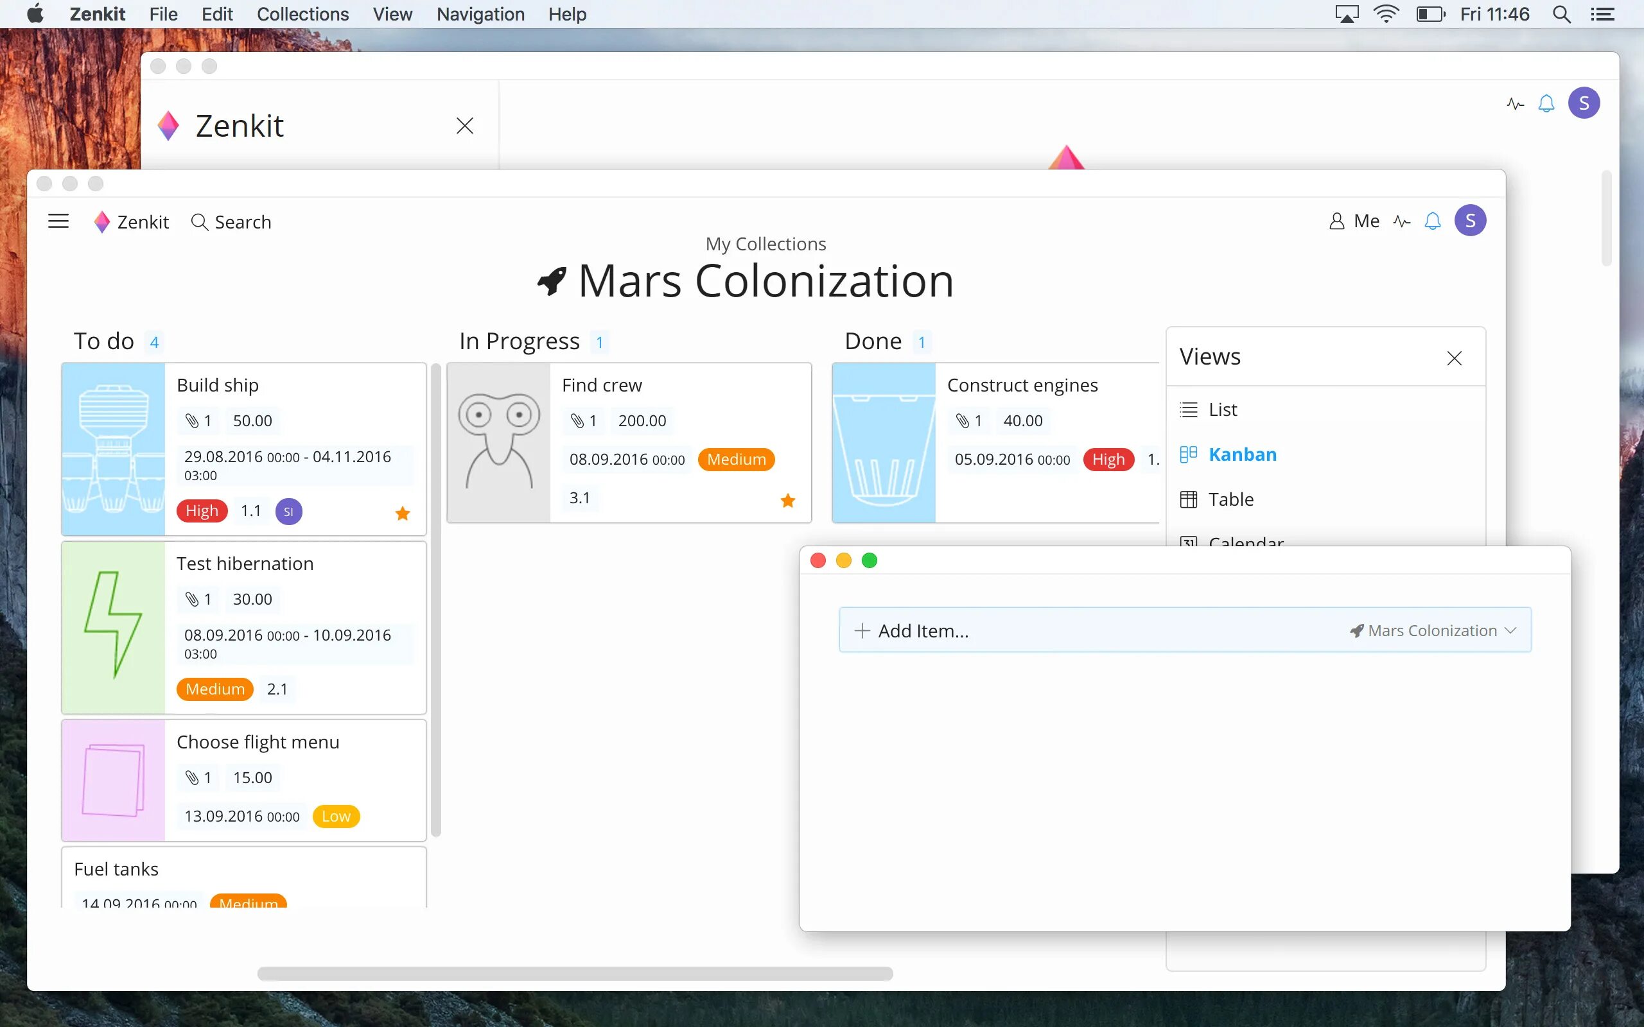Screen dimensions: 1644x1027
Task: Open the macOS Notification Center list icon
Action: click(x=1602, y=14)
